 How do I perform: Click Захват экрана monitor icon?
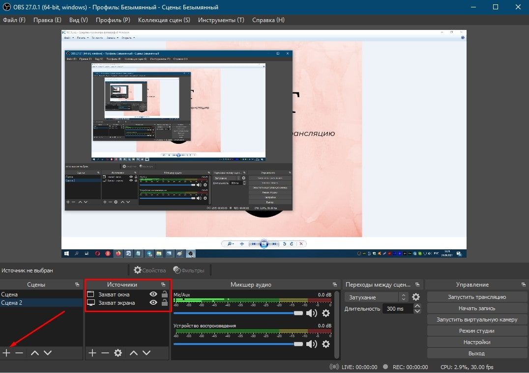pyautogui.click(x=91, y=303)
